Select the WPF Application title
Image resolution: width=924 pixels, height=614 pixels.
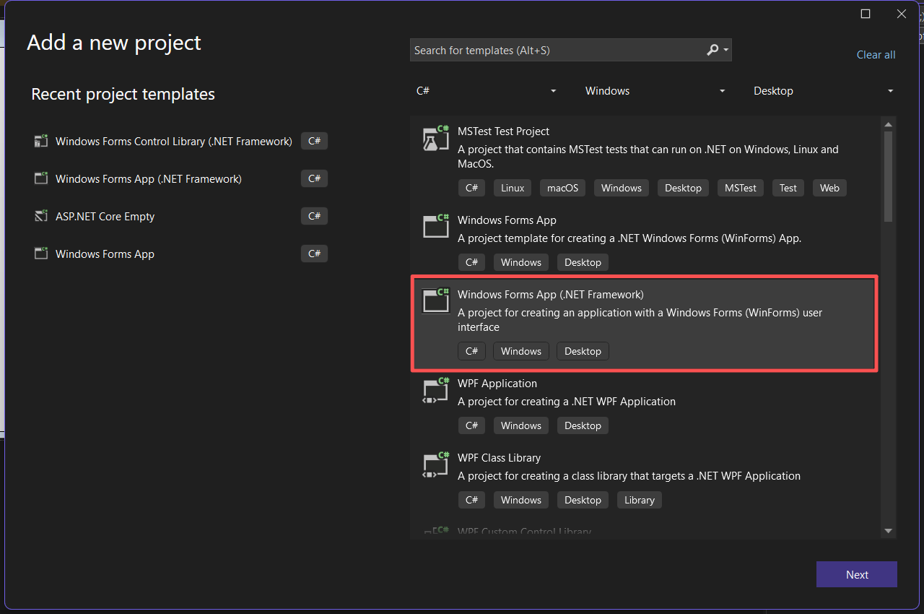pos(497,384)
